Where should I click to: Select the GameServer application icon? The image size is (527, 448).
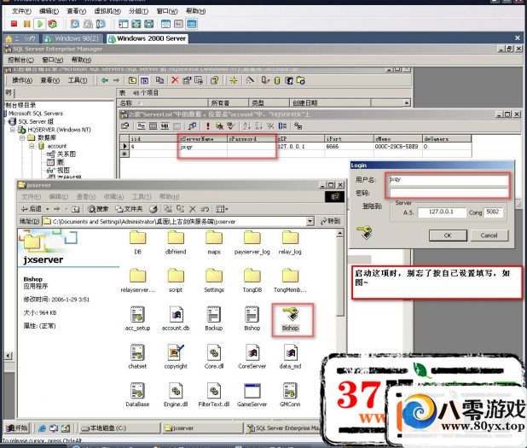point(252,396)
